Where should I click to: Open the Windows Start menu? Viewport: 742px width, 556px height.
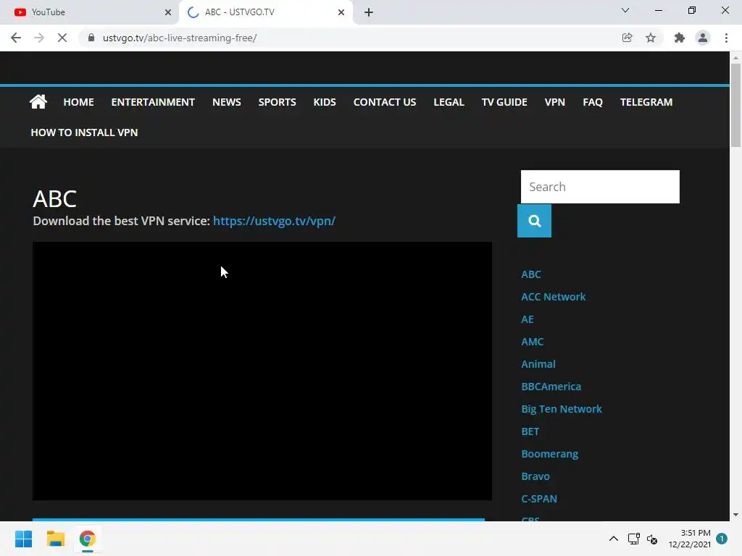click(24, 539)
